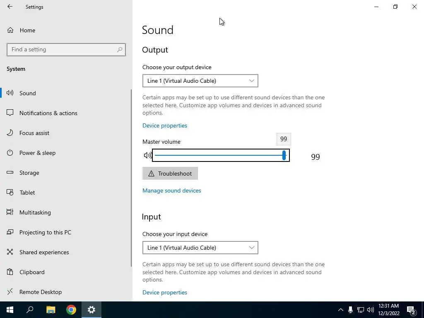The image size is (424, 318).
Task: Click the Focus assist moon icon
Action: tap(10, 132)
